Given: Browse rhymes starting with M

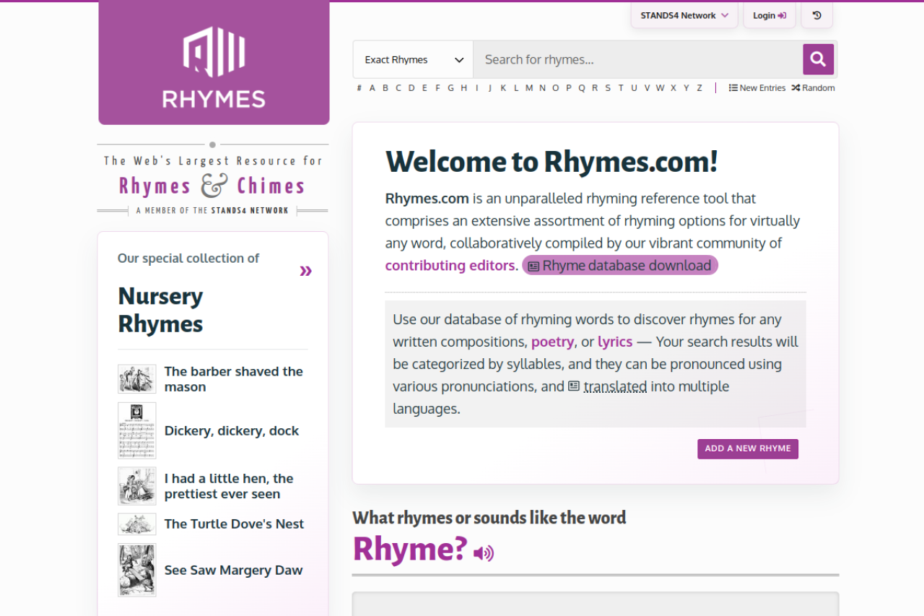Looking at the screenshot, I should tap(529, 88).
